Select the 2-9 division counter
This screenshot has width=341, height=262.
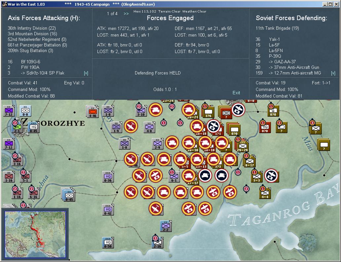(158, 144)
